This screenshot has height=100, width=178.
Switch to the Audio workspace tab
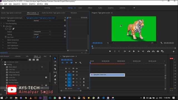point(100,8)
